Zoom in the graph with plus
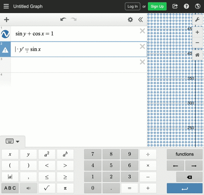Image resolution: width=204 pixels, height=195 pixels. point(197,32)
